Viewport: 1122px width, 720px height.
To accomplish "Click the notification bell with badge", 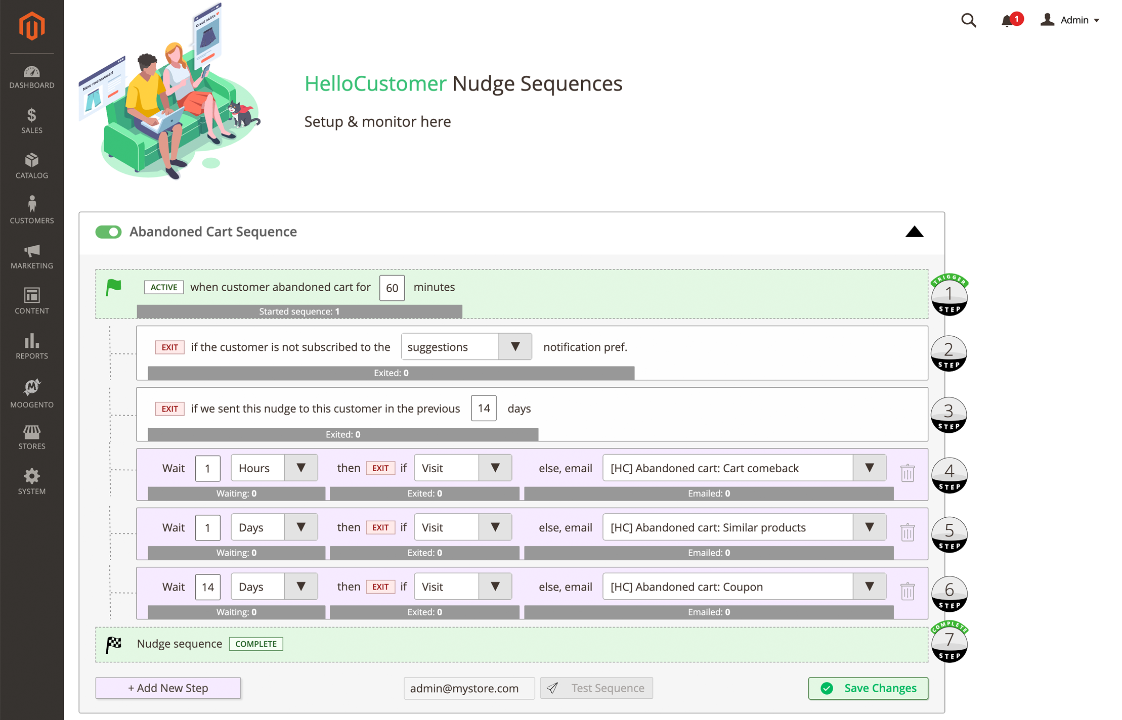I will click(x=1008, y=20).
